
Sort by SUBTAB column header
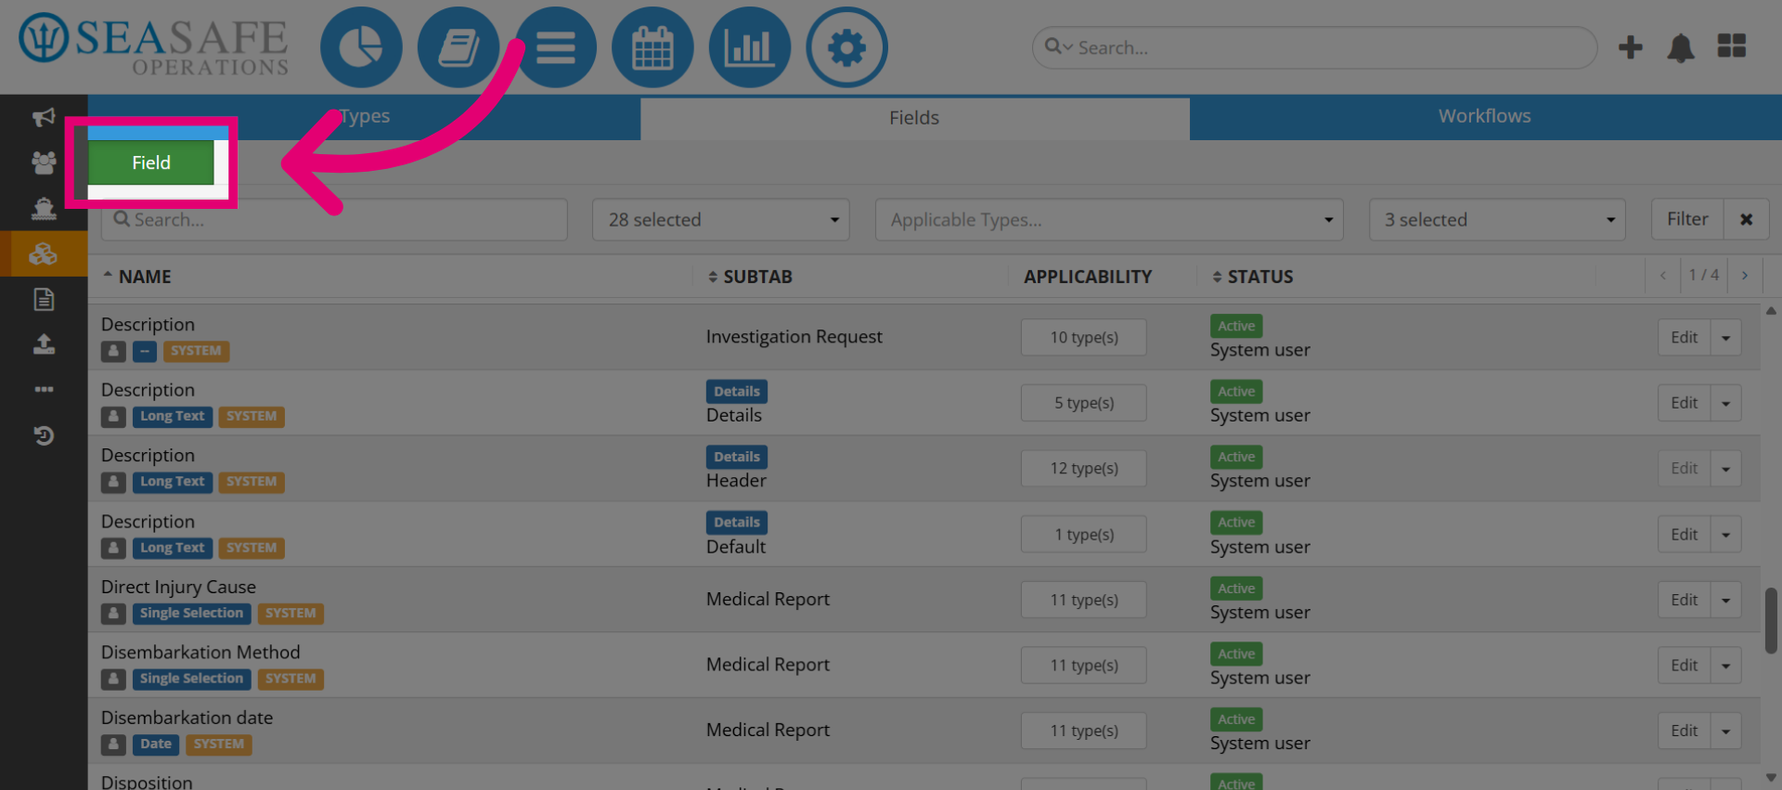coord(750,277)
